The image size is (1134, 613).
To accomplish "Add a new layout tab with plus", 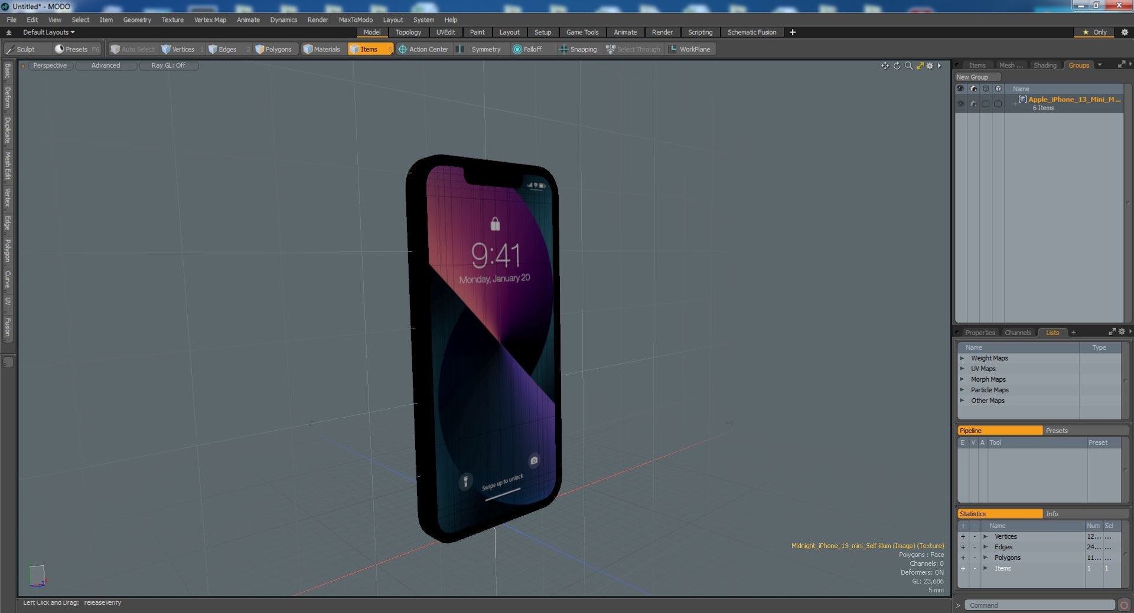I will click(x=793, y=32).
